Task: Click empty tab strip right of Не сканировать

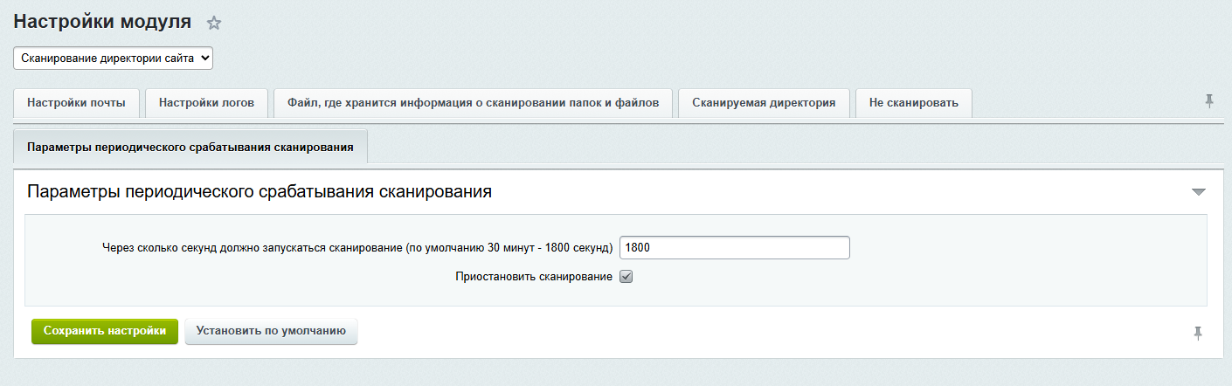Action: coord(1083,103)
